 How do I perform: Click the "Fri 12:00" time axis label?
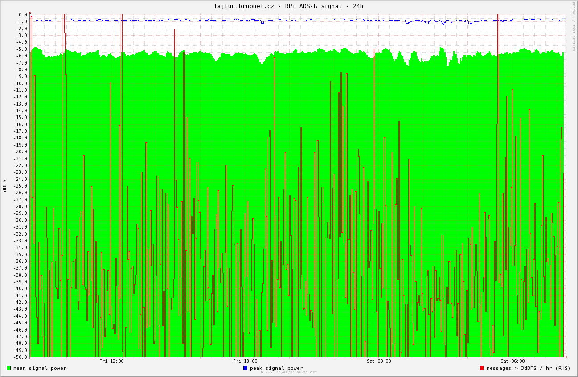tap(111, 361)
